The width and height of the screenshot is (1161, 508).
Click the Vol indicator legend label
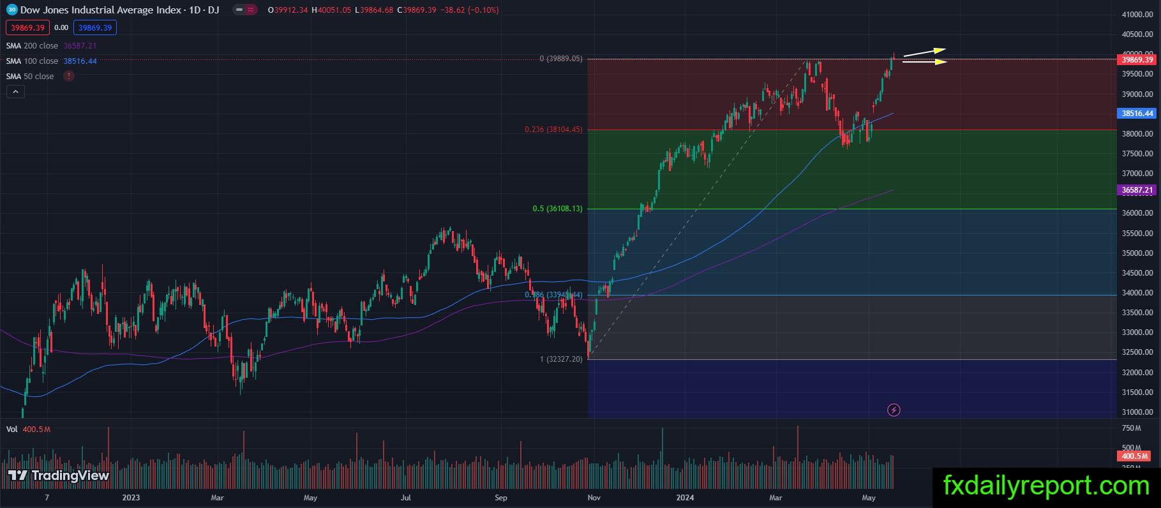pos(12,430)
